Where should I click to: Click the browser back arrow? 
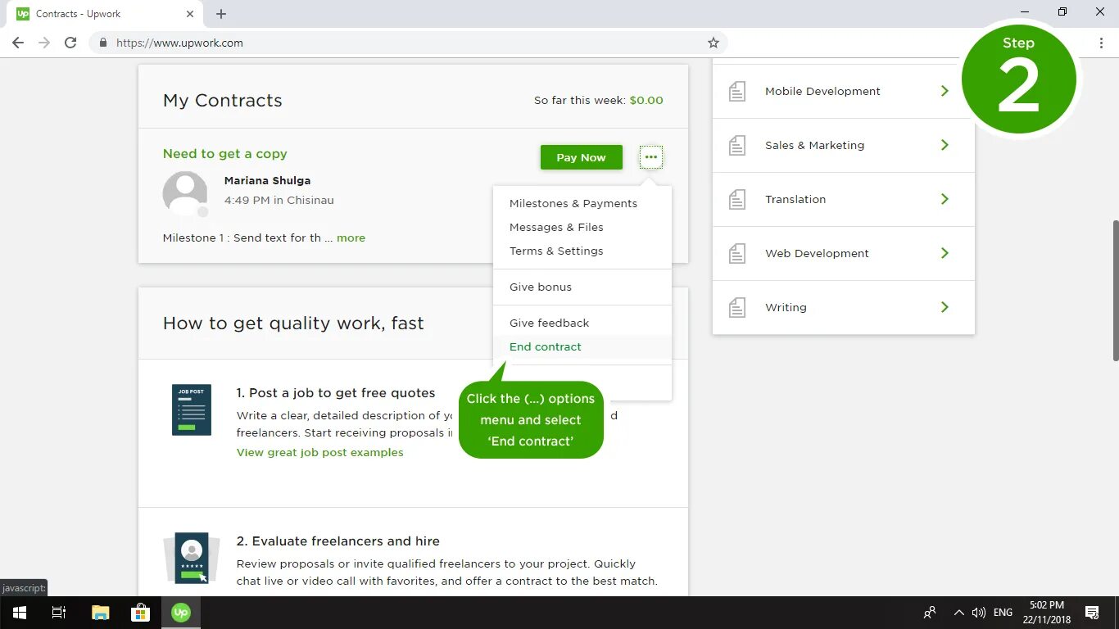click(x=18, y=43)
